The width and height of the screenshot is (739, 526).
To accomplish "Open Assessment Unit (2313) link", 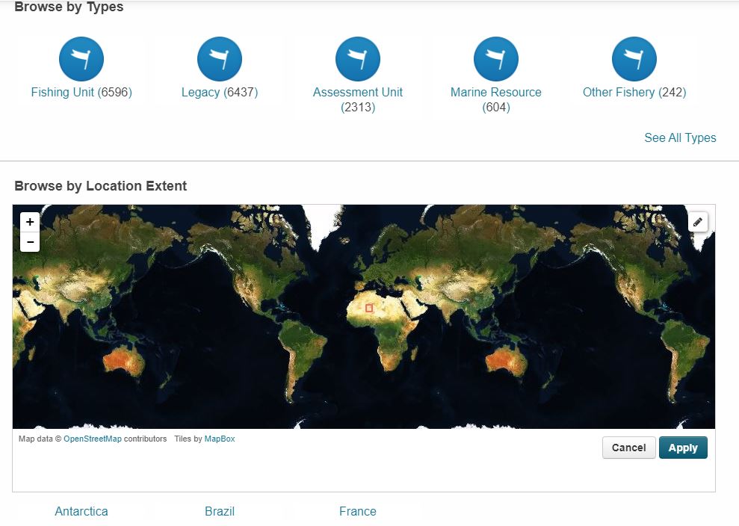I will (358, 99).
